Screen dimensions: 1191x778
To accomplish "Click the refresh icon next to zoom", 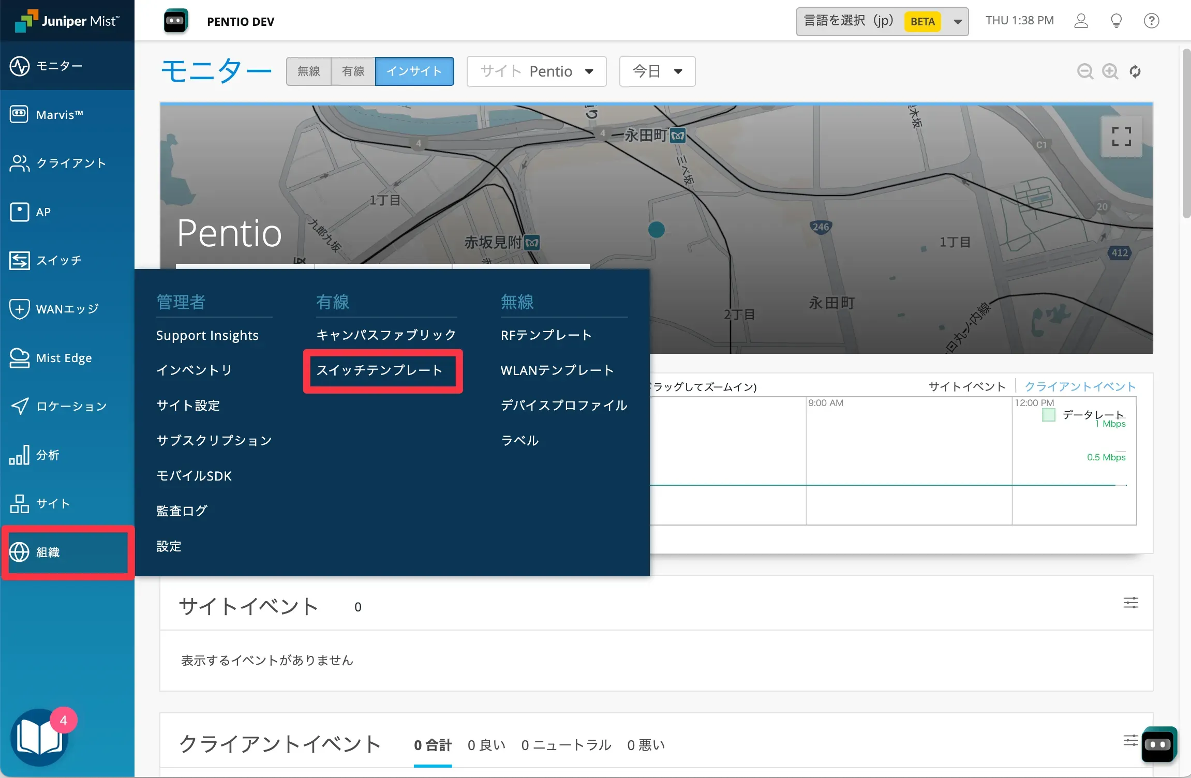I will pyautogui.click(x=1135, y=71).
